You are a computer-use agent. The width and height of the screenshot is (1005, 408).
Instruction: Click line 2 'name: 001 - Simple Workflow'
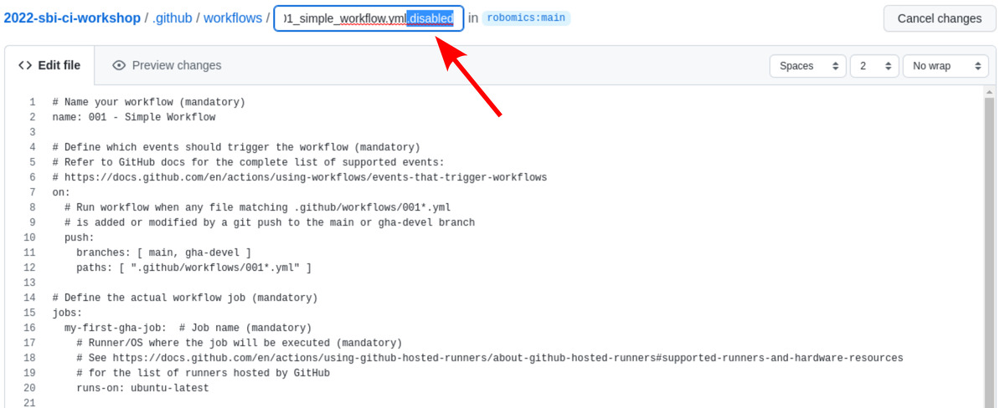click(133, 117)
